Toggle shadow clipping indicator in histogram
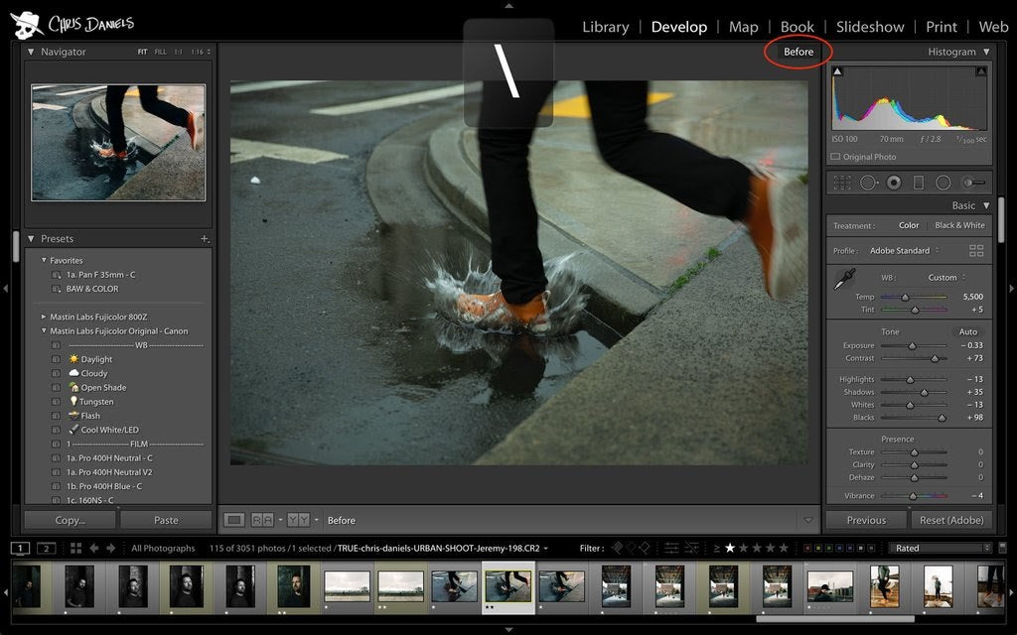1017x635 pixels. click(837, 71)
